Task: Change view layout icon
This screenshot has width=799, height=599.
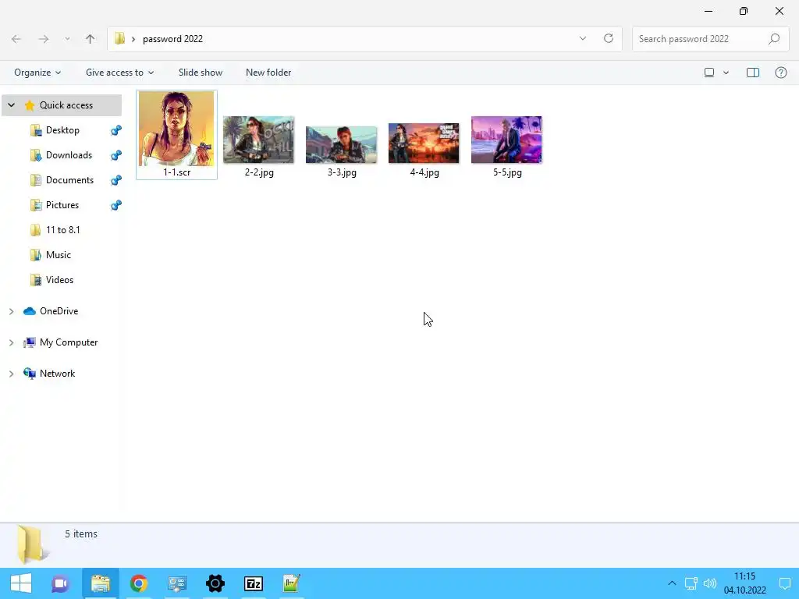Action: point(708,73)
